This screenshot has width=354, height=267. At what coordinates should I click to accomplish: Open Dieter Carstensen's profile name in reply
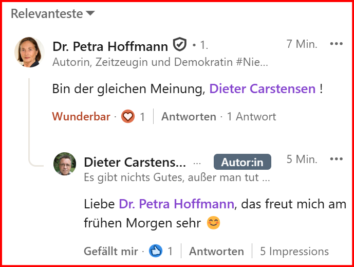(135, 163)
